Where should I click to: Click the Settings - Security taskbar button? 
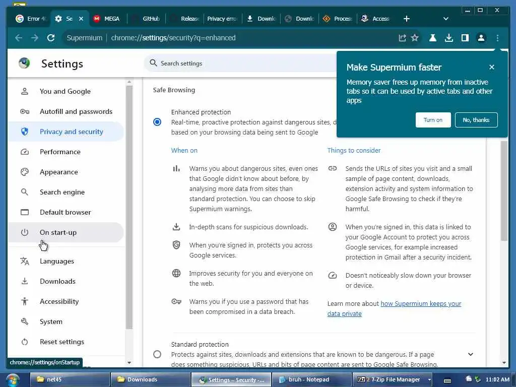coord(231,380)
